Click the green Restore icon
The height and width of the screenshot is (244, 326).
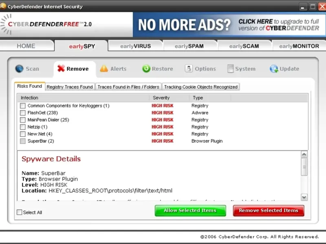(x=146, y=68)
